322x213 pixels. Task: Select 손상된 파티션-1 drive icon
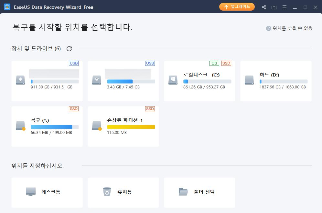pyautogui.click(x=97, y=126)
